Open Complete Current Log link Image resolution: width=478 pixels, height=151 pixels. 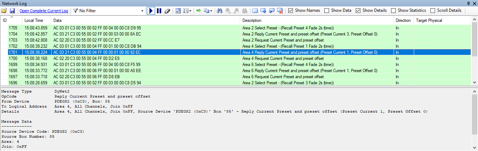(x=44, y=11)
